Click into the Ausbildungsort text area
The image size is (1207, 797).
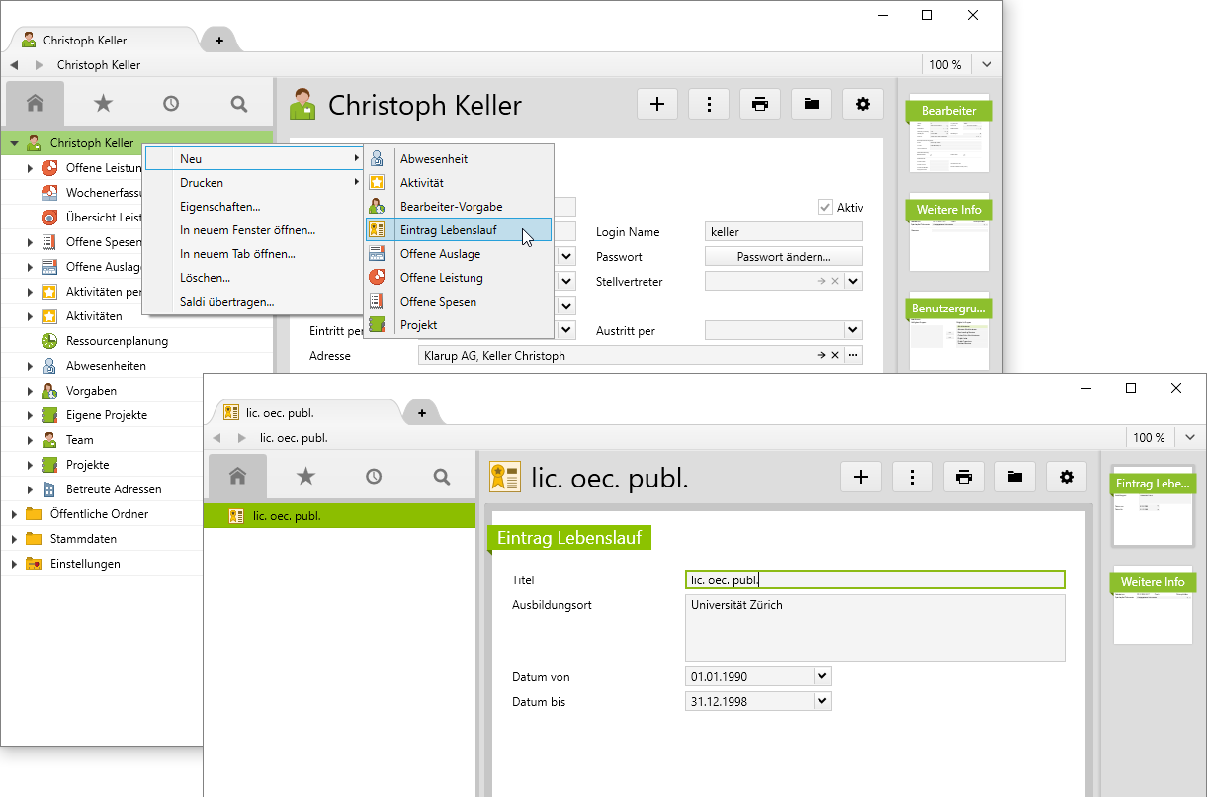point(874,627)
